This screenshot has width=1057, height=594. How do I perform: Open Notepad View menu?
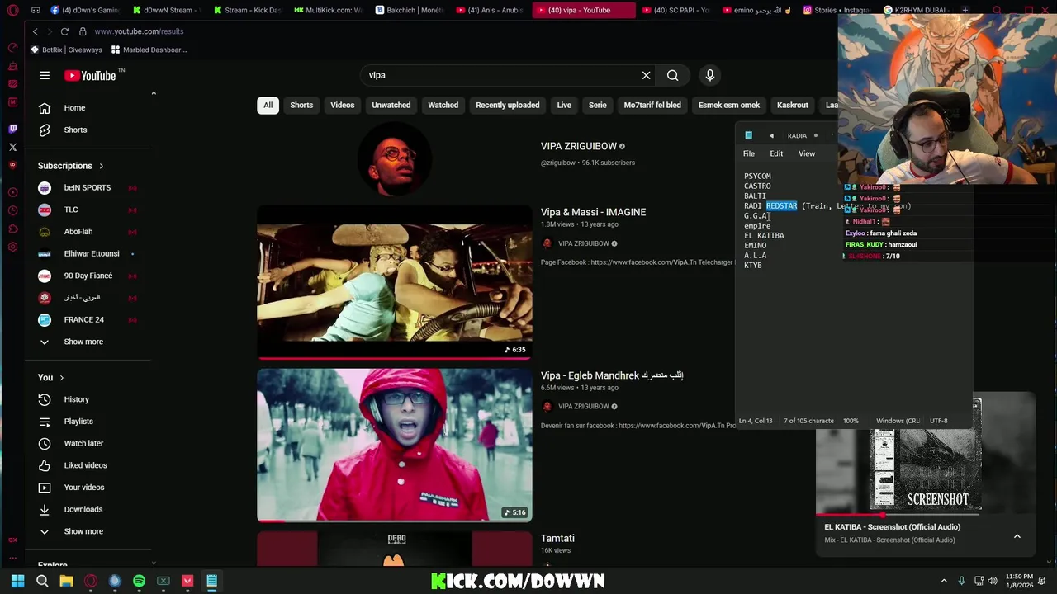coord(807,153)
